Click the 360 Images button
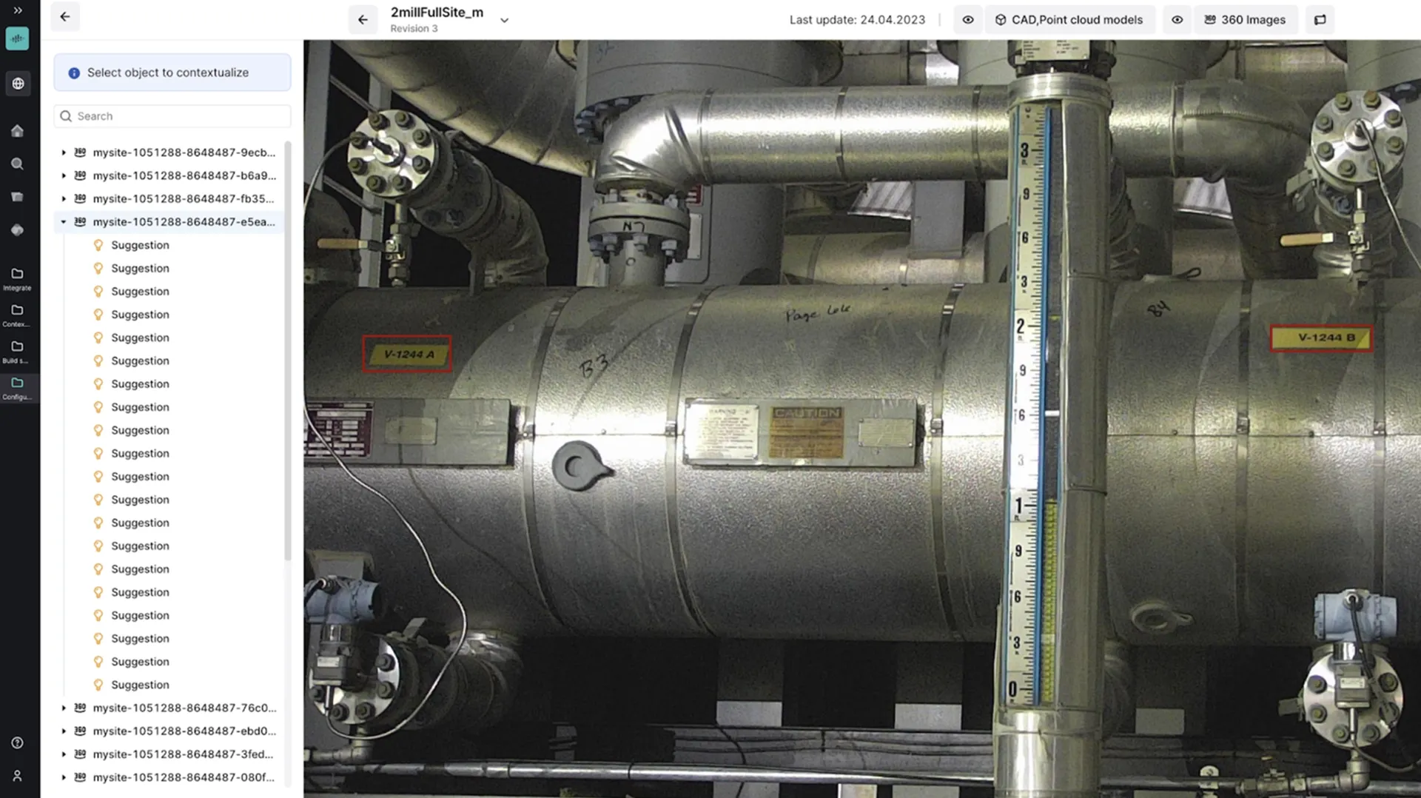Screen dimensions: 1421x798 tap(1245, 20)
